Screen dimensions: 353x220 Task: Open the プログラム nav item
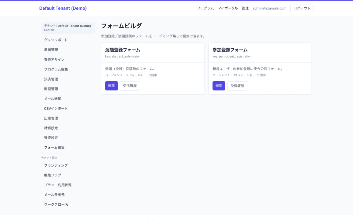(205, 8)
